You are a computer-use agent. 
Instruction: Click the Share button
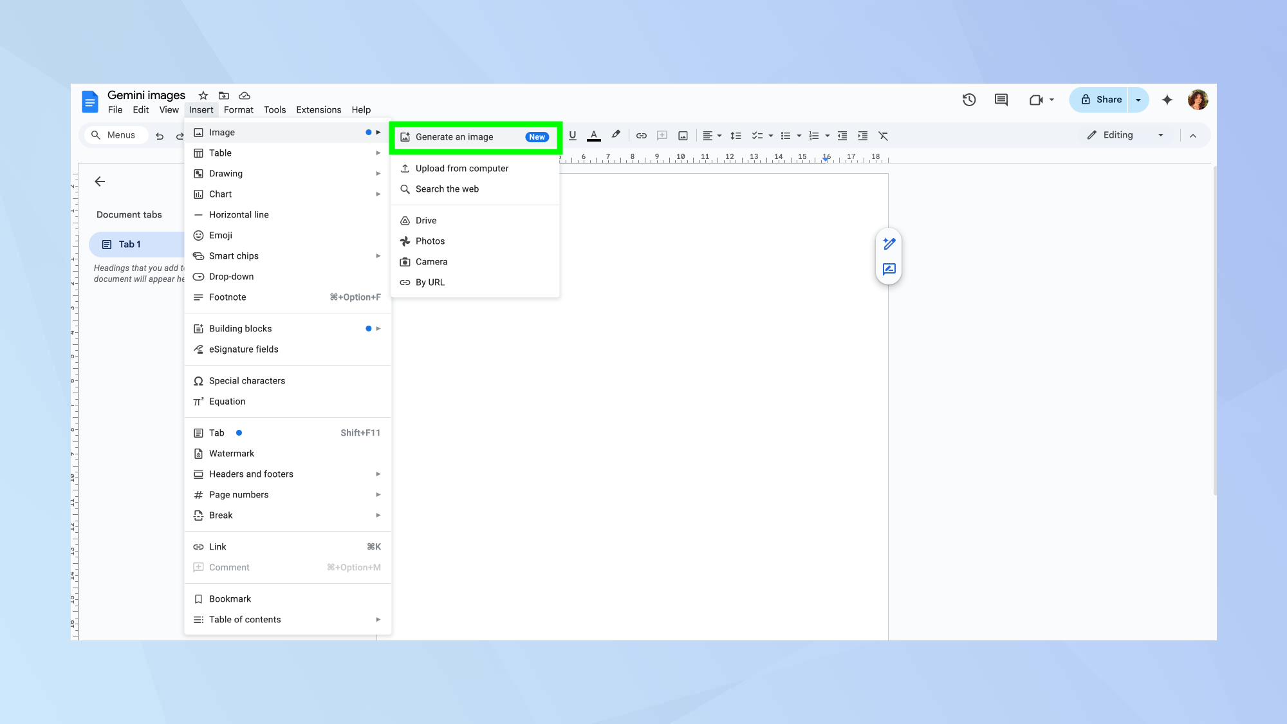point(1102,100)
